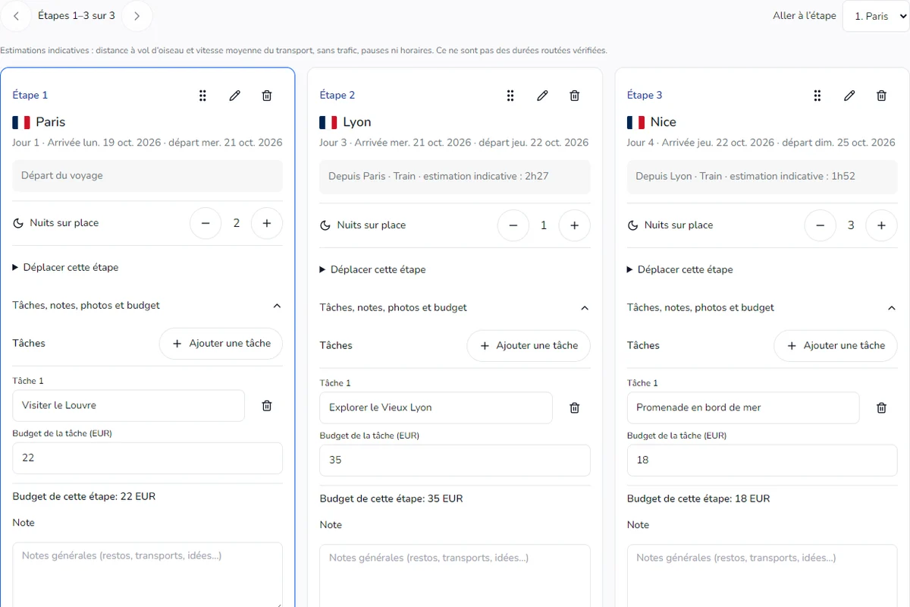Click 'Étapes 1–3 sur 3' pagination text
This screenshot has height=607, width=910.
(77, 15)
